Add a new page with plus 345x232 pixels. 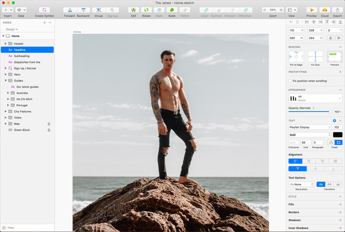pyautogui.click(x=45, y=22)
